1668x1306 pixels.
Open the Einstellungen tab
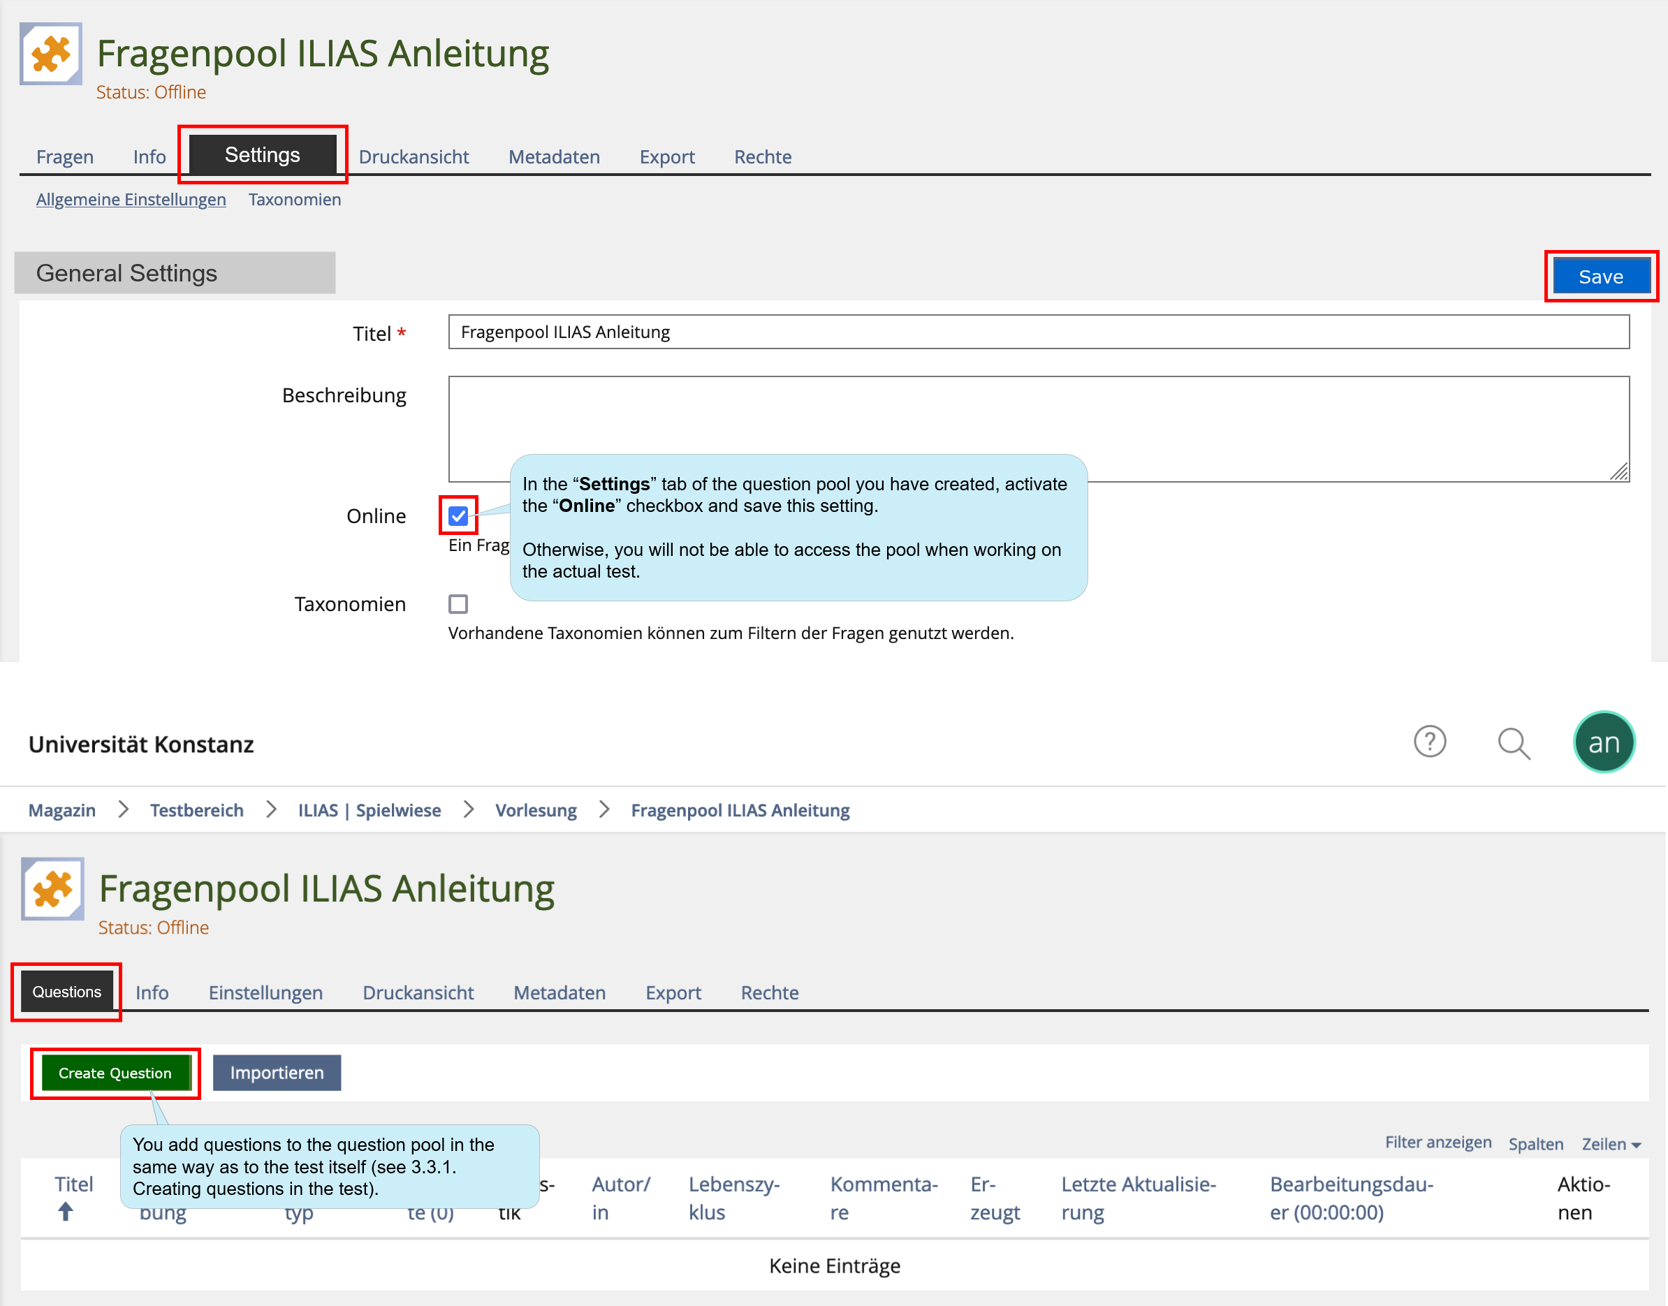pos(265,992)
